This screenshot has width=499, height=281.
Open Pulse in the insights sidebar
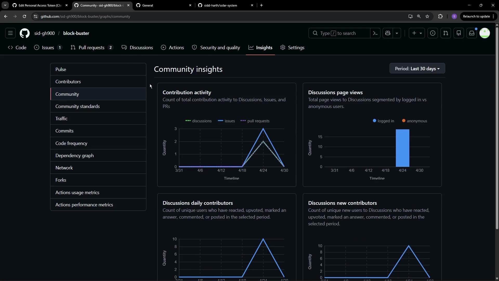[98, 69]
